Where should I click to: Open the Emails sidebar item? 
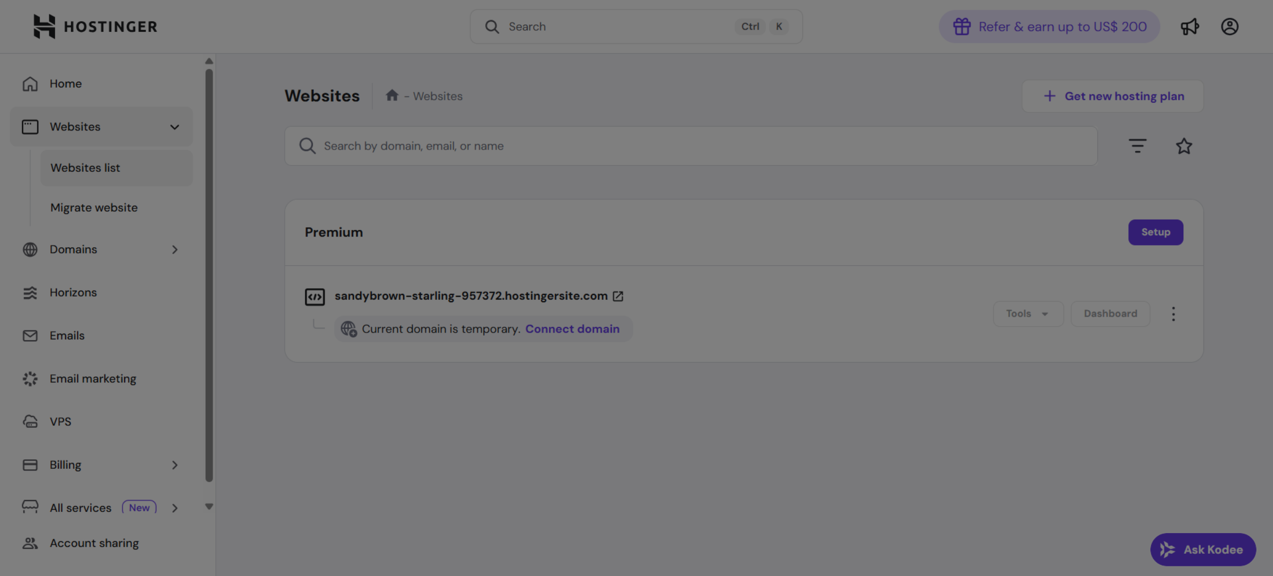click(67, 336)
